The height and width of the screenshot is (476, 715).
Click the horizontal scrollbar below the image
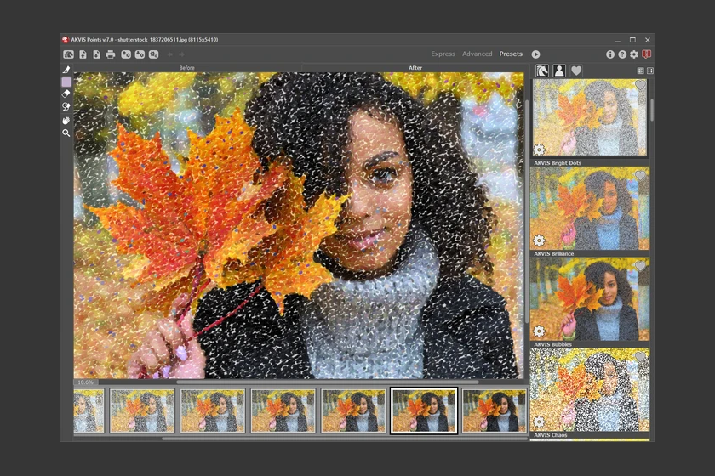point(328,382)
